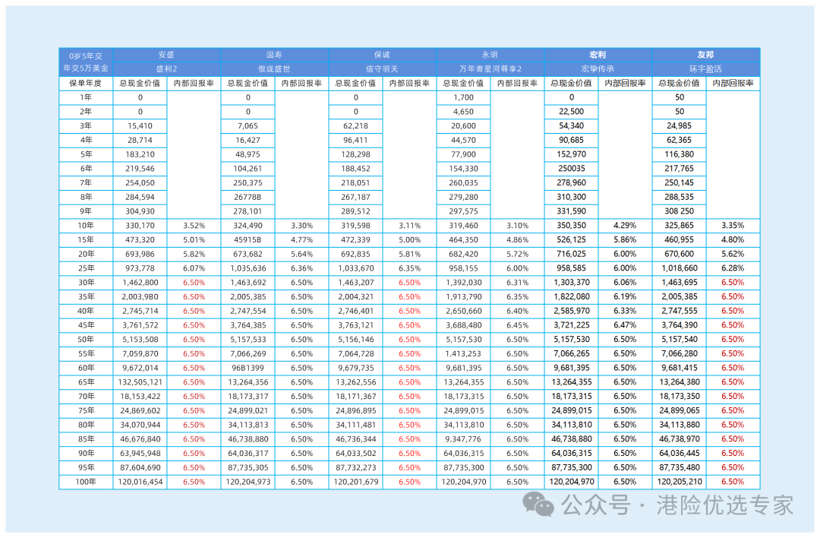The width and height of the screenshot is (820, 538).
Task: Click the return rate '3.30%'
Action: point(301,226)
